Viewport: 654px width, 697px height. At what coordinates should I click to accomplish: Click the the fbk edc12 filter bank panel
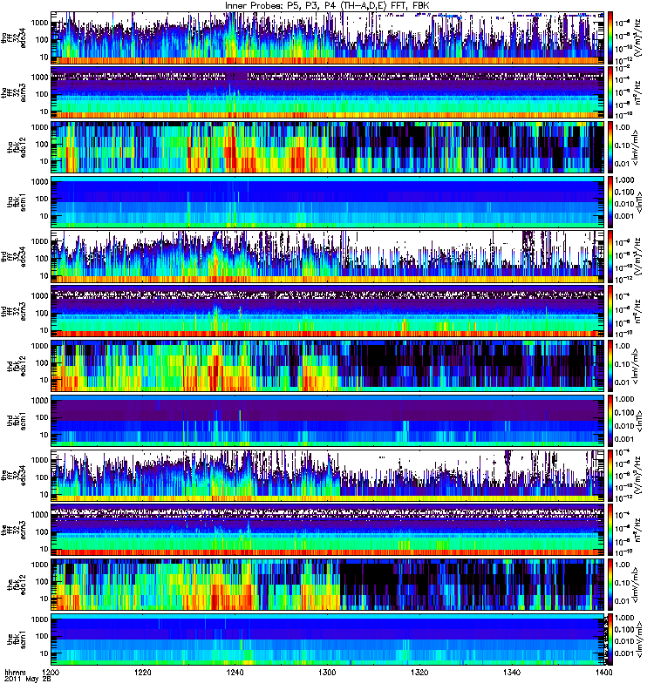(328, 585)
